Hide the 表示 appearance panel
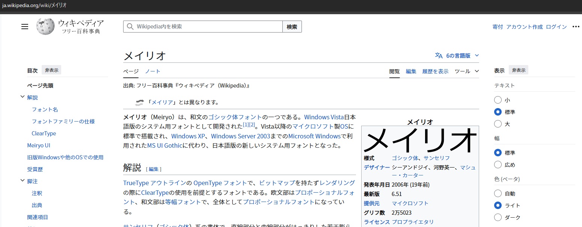The width and height of the screenshot is (582, 227). [519, 70]
